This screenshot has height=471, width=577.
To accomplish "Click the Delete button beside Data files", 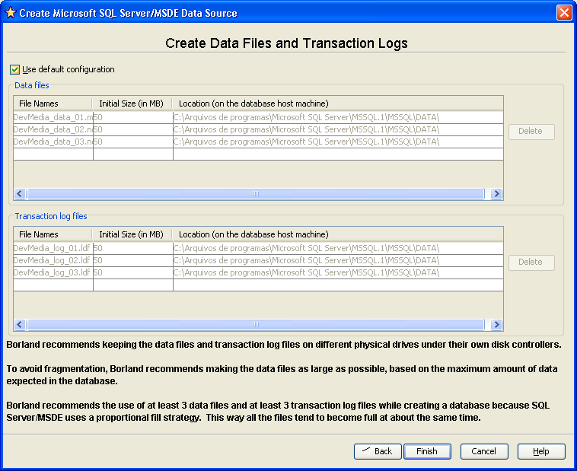I will pos(531,131).
